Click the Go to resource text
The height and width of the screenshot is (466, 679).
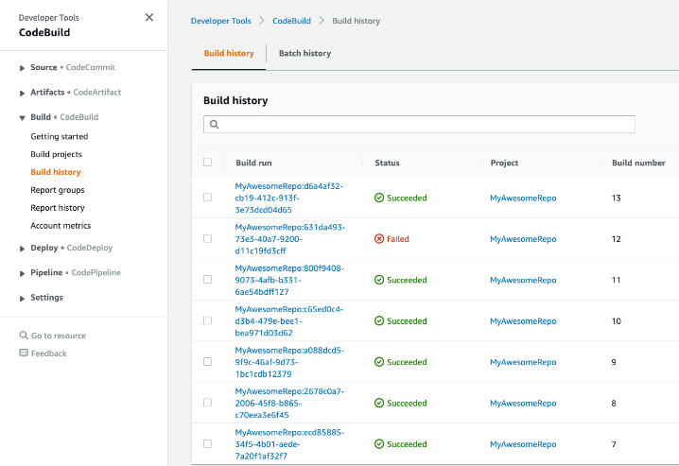point(59,336)
